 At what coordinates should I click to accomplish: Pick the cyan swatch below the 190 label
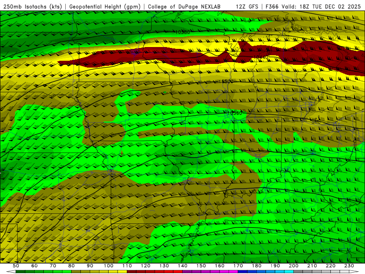(280, 272)
